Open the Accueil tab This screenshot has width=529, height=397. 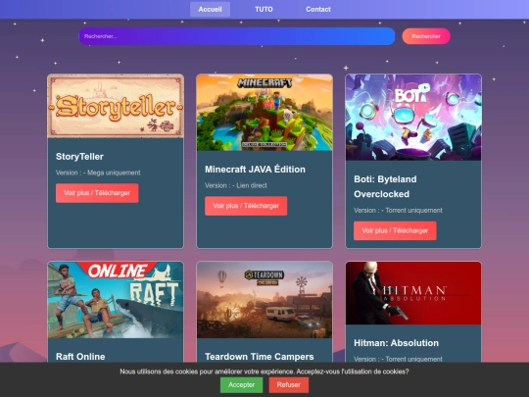point(210,10)
